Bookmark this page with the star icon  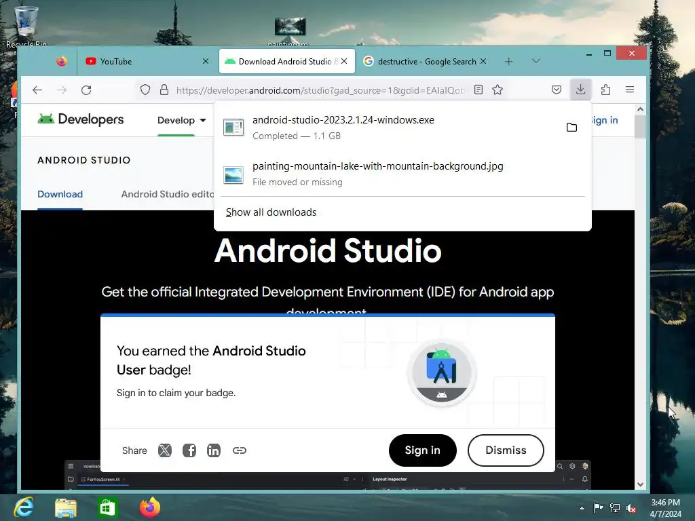(x=497, y=90)
